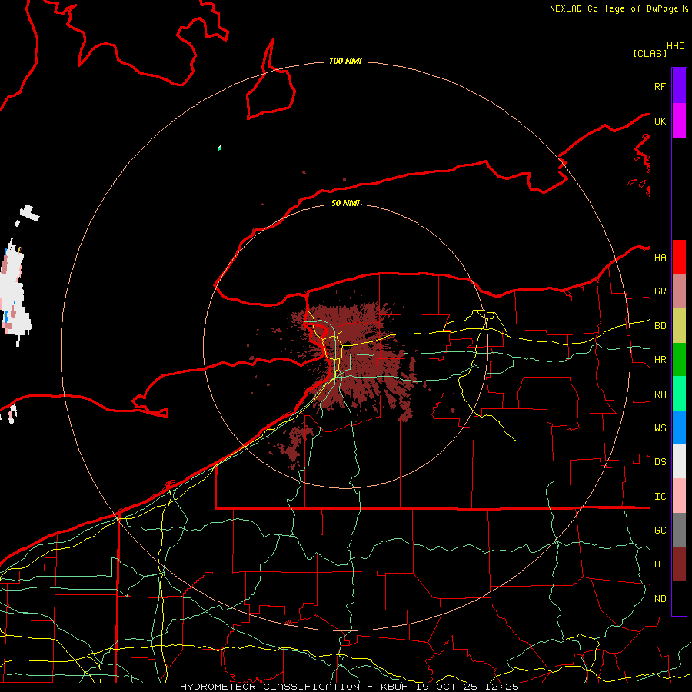Screen dimensions: 692x692
Task: Click the purple RF legend color swatch
Action: point(679,86)
